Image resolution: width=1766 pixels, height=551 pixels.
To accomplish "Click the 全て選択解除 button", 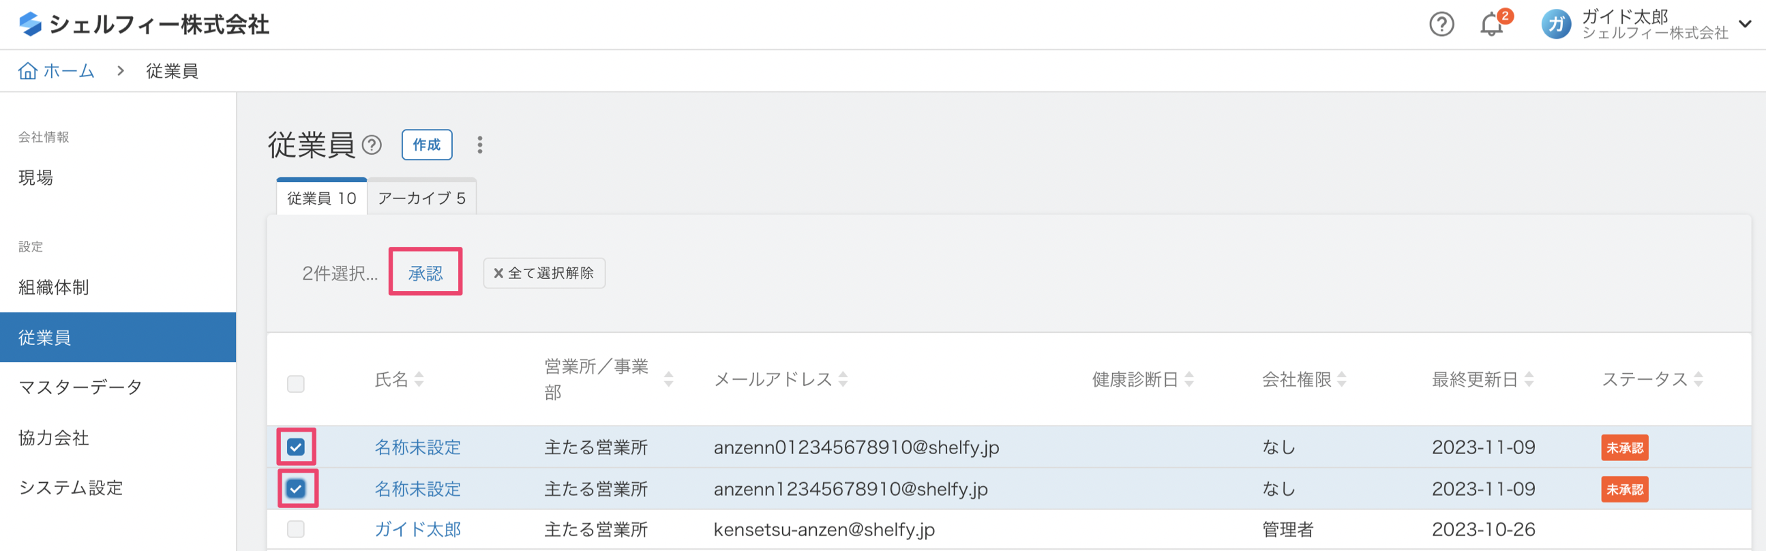I will 543,273.
